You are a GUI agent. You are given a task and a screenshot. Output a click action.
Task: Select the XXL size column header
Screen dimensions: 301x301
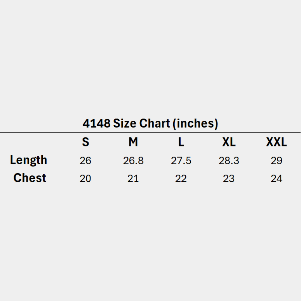(x=276, y=142)
